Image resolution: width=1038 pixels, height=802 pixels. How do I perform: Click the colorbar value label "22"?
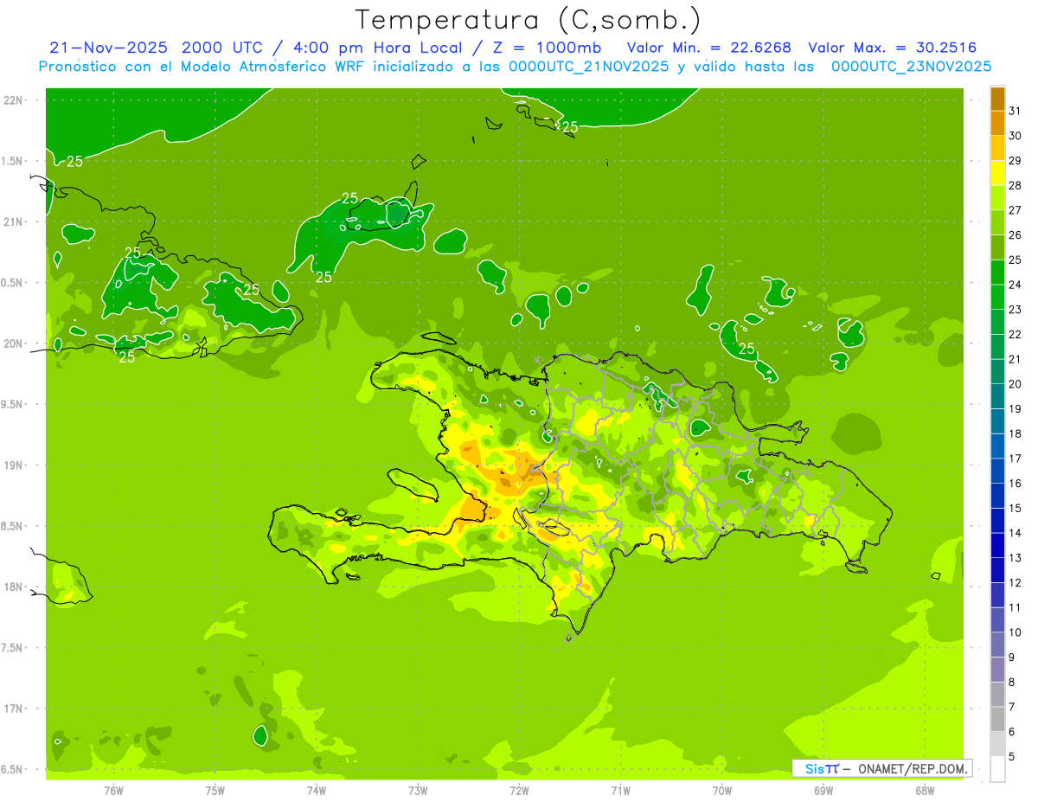click(1016, 334)
